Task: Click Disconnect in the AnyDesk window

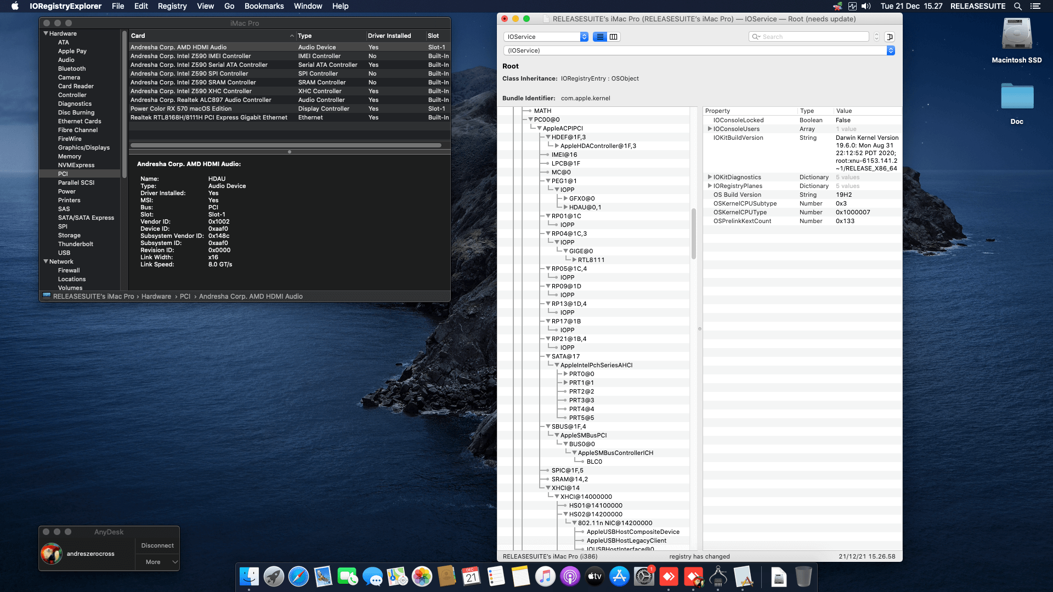Action: [157, 545]
